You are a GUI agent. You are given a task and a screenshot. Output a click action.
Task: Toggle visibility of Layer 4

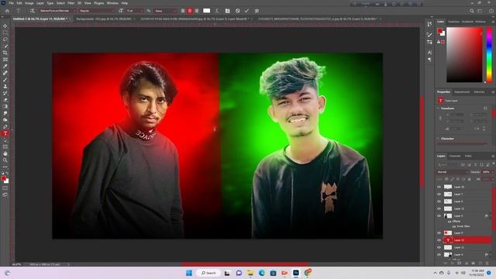click(439, 255)
